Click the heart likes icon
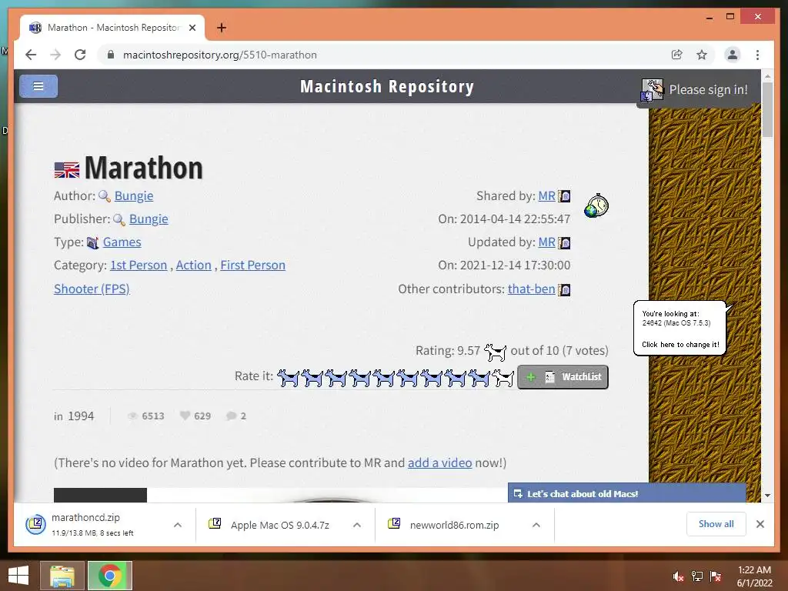 click(x=185, y=416)
